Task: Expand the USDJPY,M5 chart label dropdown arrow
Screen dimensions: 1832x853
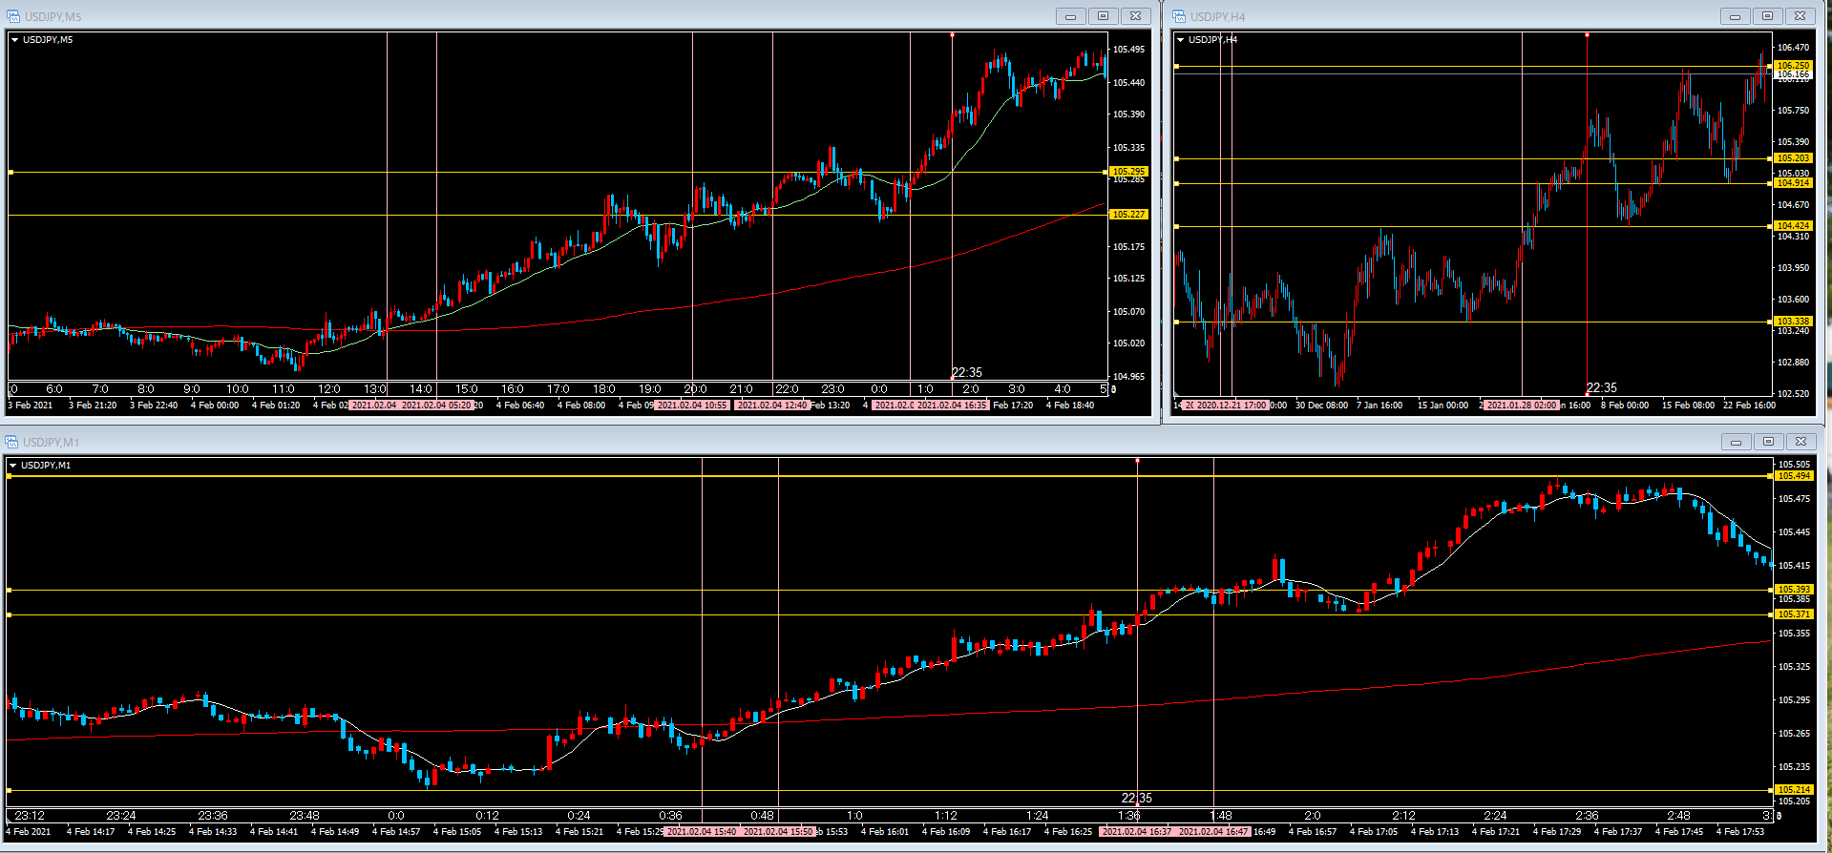Action: 15,40
